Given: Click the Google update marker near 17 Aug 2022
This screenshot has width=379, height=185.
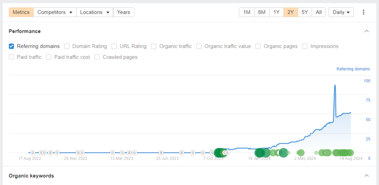Looking at the screenshot, I should (33, 152).
